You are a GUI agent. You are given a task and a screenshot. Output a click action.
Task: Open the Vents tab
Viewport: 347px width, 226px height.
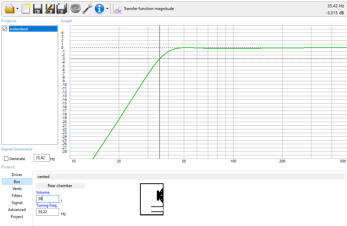click(x=17, y=189)
